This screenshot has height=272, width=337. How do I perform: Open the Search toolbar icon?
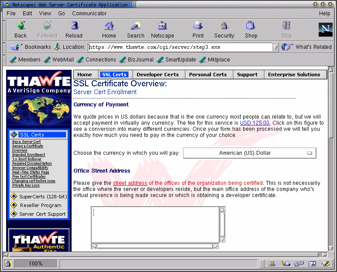coord(135,29)
